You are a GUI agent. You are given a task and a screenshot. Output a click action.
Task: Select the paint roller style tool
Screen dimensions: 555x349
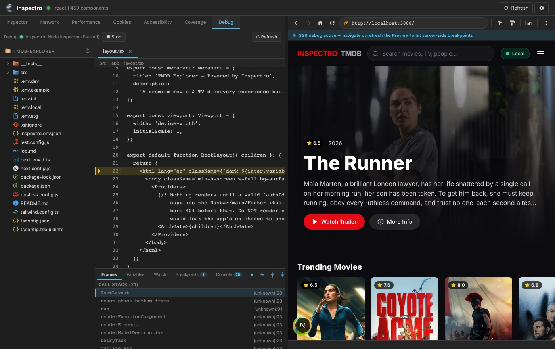coord(512,23)
